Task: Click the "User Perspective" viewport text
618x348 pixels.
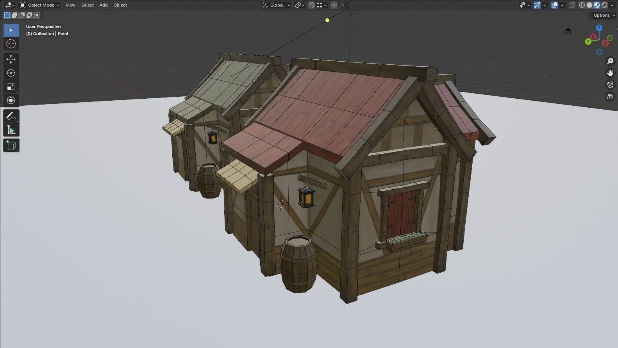Action: 43,27
